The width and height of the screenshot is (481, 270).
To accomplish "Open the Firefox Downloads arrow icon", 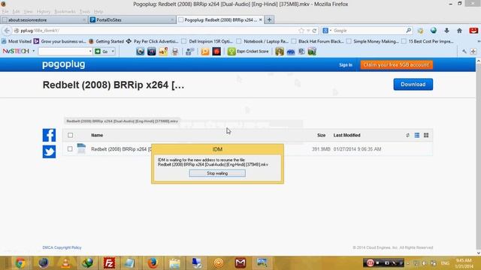I will coord(446,31).
